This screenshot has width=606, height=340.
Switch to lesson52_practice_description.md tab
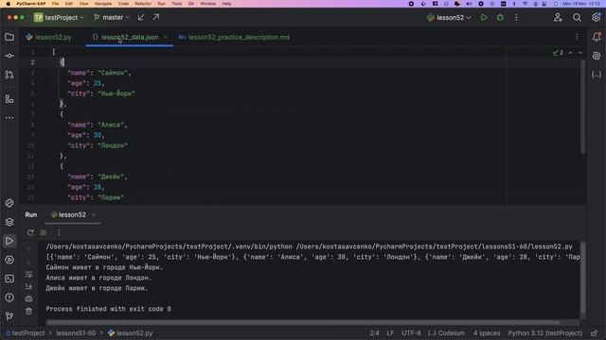point(234,37)
